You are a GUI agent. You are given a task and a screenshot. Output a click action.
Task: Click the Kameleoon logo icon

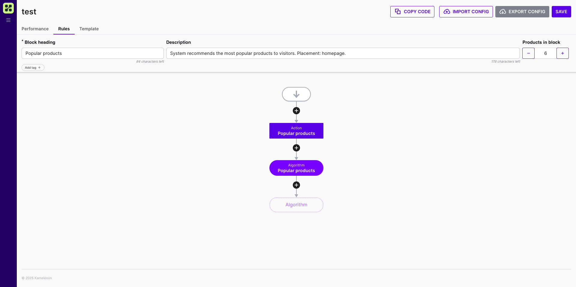8,8
